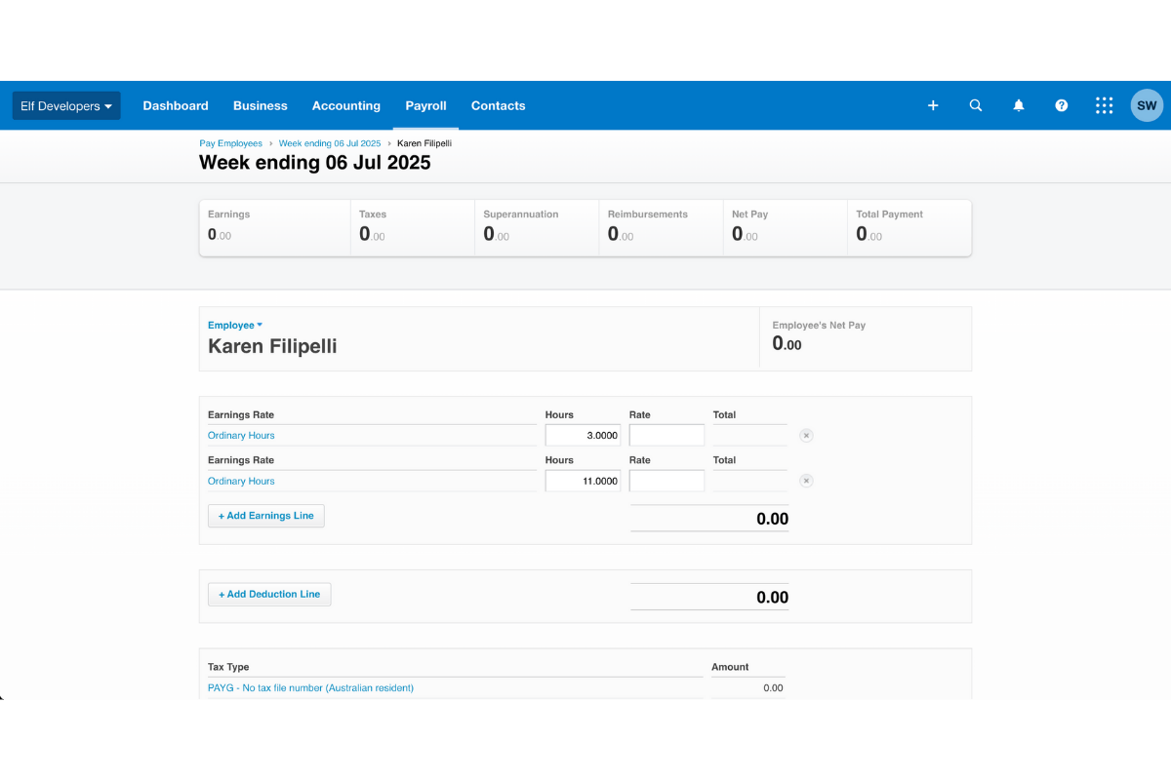The height and width of the screenshot is (780, 1171).
Task: Open the apps grid menu
Action: click(x=1104, y=105)
